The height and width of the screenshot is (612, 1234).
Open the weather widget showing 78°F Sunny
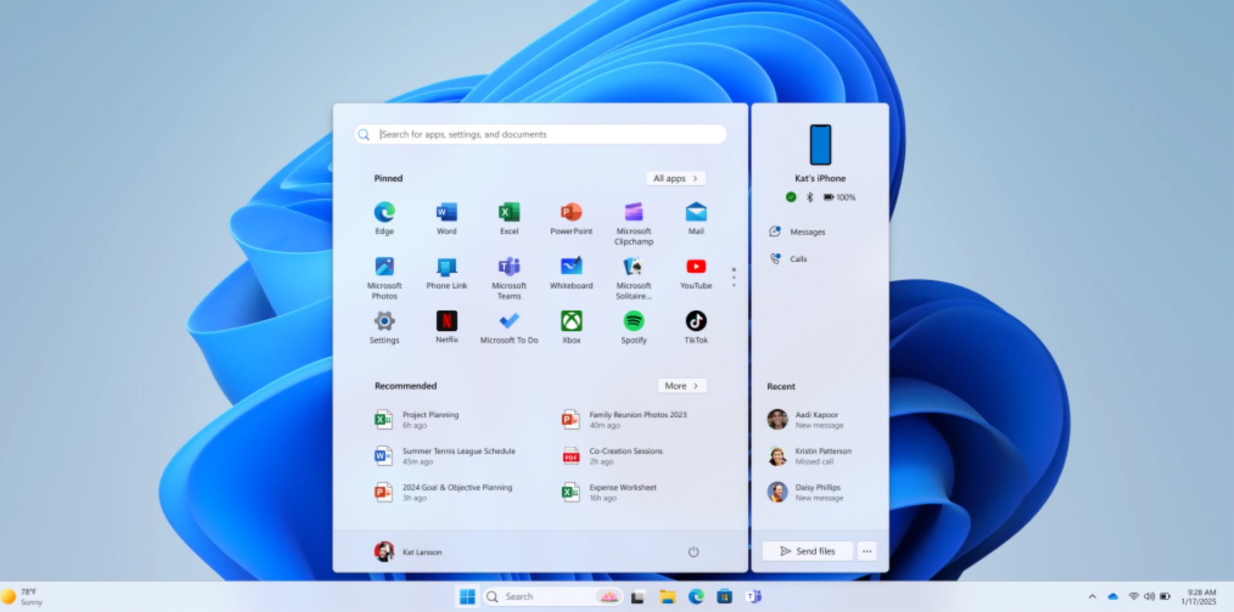[x=23, y=597]
